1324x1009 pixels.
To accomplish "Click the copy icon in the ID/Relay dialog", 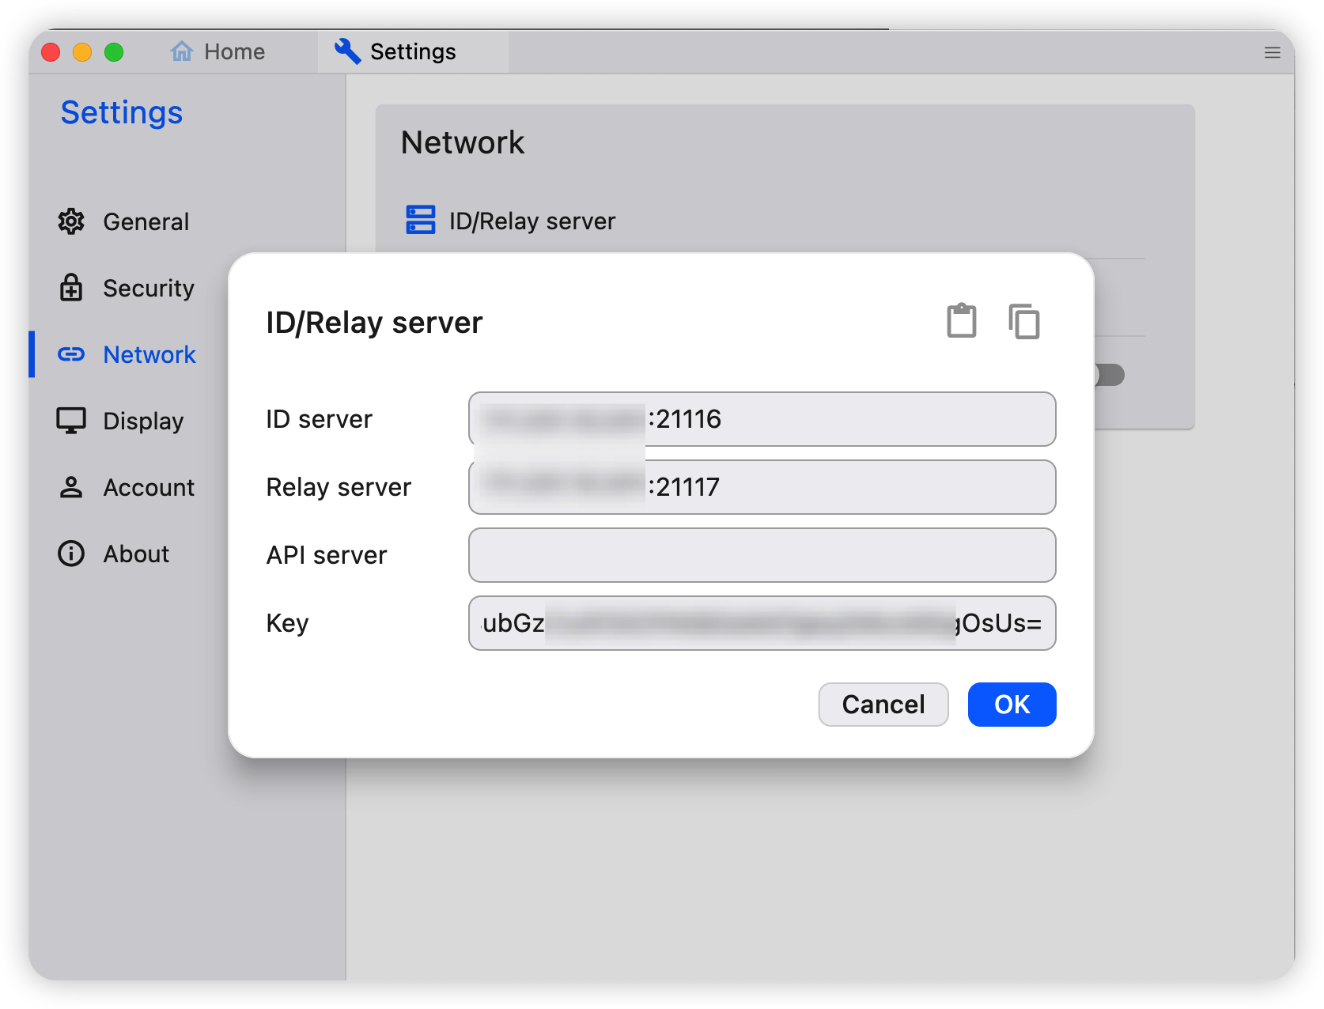I will tap(1023, 321).
